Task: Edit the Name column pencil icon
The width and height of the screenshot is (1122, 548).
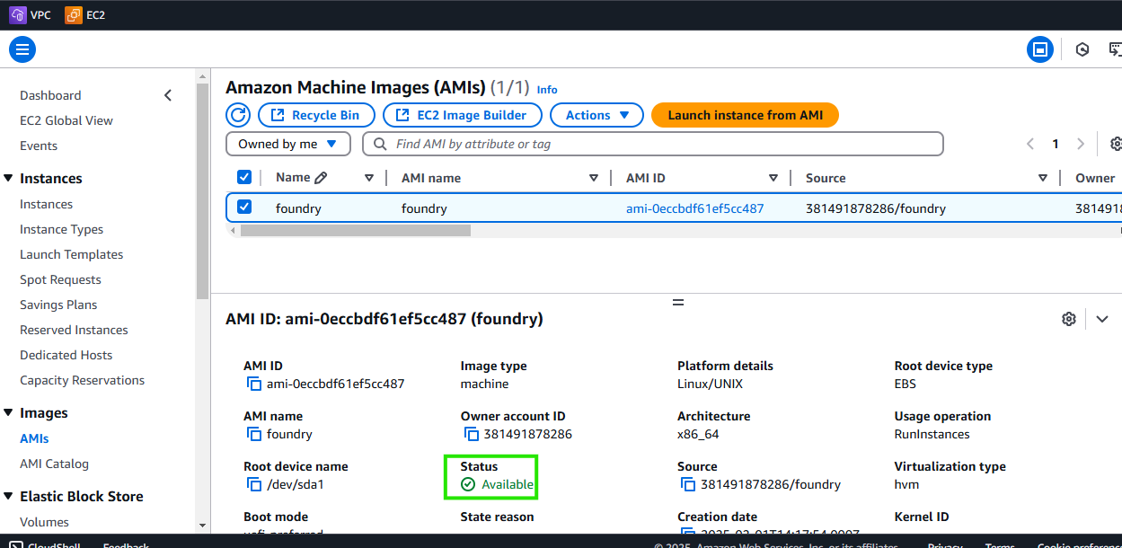Action: pyautogui.click(x=322, y=178)
